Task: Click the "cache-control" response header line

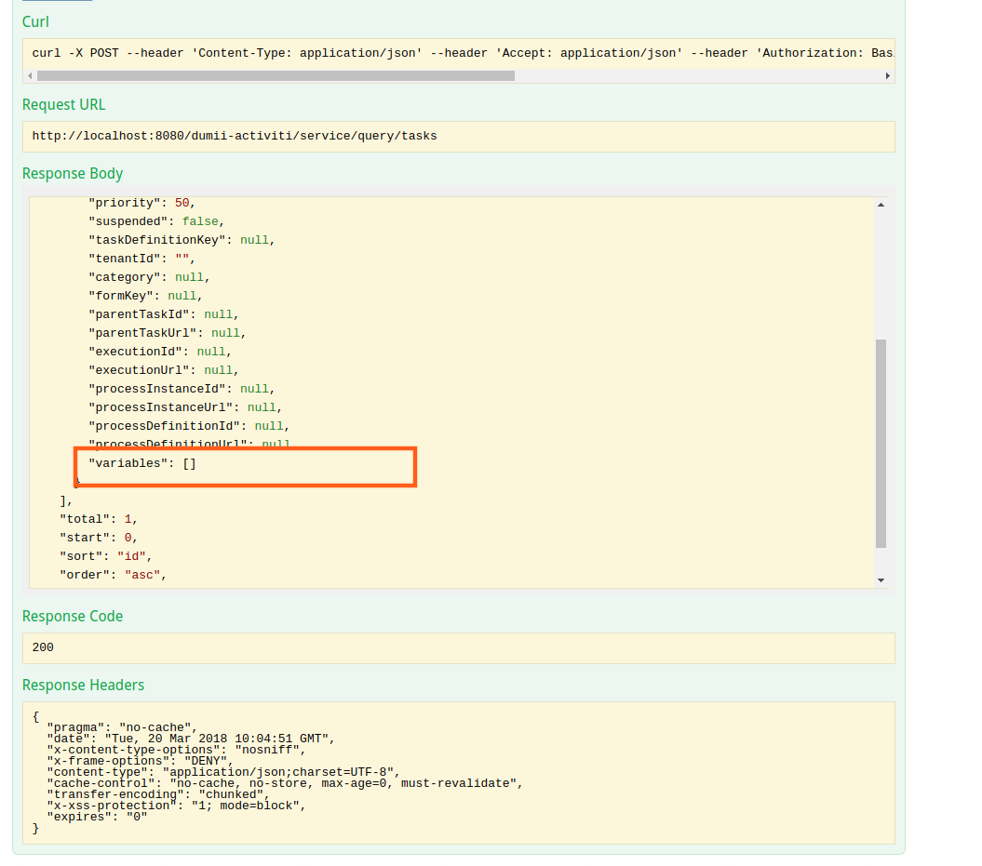Action: point(285,783)
